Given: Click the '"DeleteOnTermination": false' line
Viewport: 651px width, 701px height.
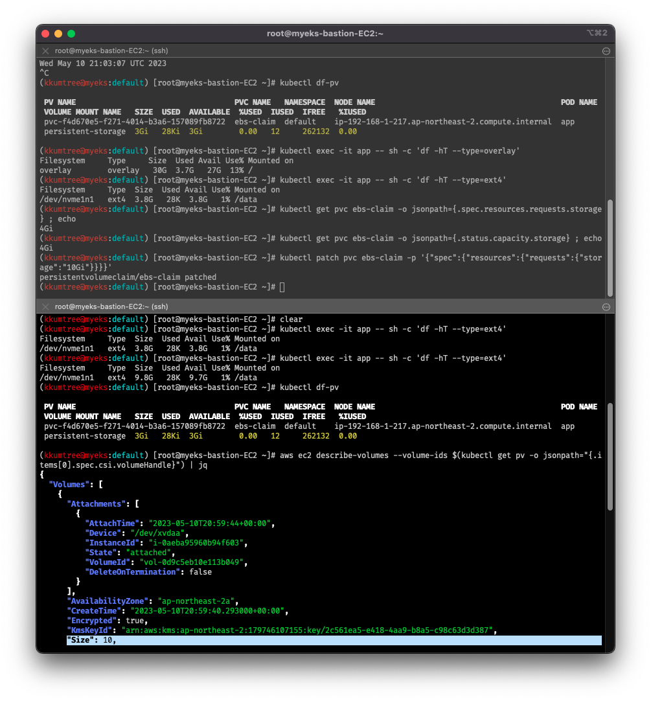Looking at the screenshot, I should (148, 572).
